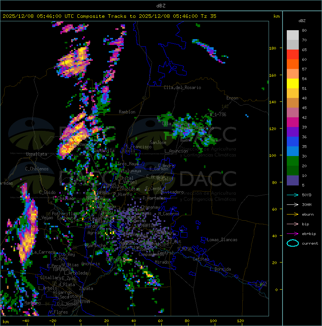Click the 'La_Carrera' place label on the map
The image size is (322, 326).
click(43, 252)
